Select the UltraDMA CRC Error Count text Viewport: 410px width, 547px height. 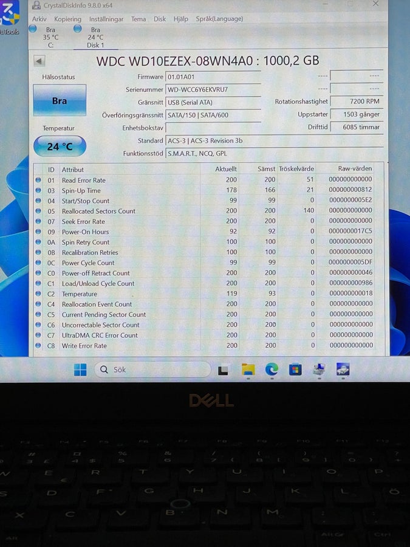click(x=100, y=335)
